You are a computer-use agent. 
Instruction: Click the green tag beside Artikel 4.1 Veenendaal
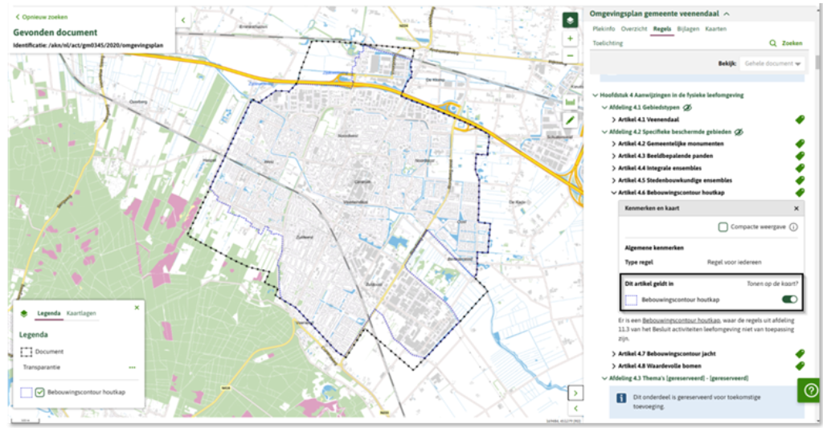click(x=800, y=119)
